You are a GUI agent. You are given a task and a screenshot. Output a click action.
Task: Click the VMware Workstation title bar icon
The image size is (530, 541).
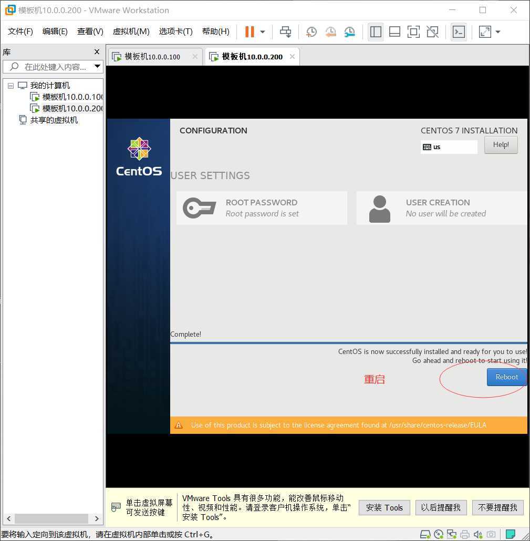coord(10,10)
